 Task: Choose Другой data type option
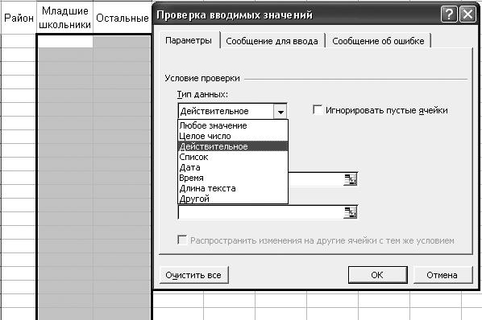coord(233,199)
